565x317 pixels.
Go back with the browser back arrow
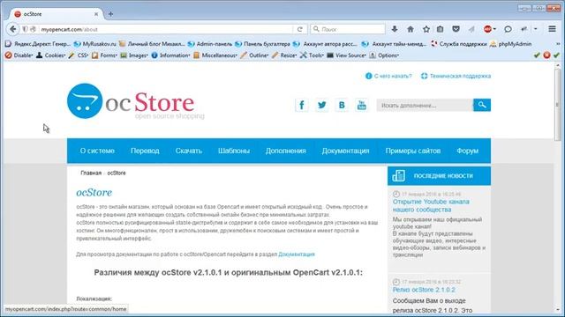13,29
